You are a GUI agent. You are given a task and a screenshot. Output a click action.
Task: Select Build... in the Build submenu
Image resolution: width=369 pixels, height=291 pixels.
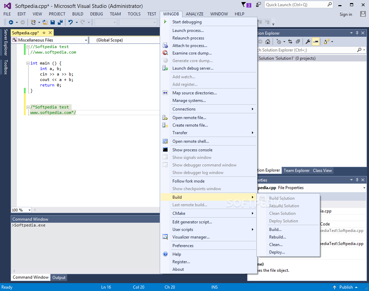pyautogui.click(x=275, y=230)
